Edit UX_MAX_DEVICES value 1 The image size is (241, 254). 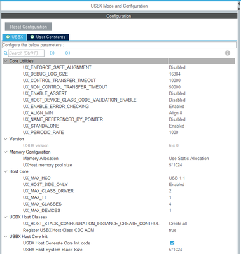click(x=170, y=211)
